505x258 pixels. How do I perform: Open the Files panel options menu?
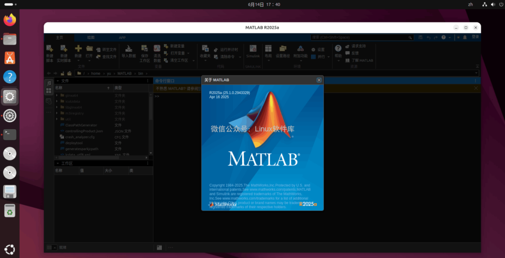click(x=148, y=81)
